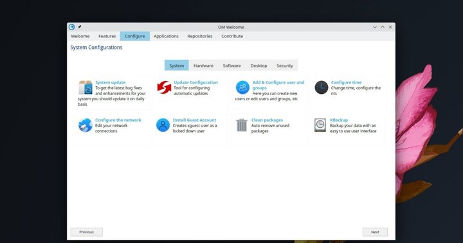The image size is (463, 243).
Task: Switch to the Hardware sub-tab
Action: pyautogui.click(x=203, y=66)
